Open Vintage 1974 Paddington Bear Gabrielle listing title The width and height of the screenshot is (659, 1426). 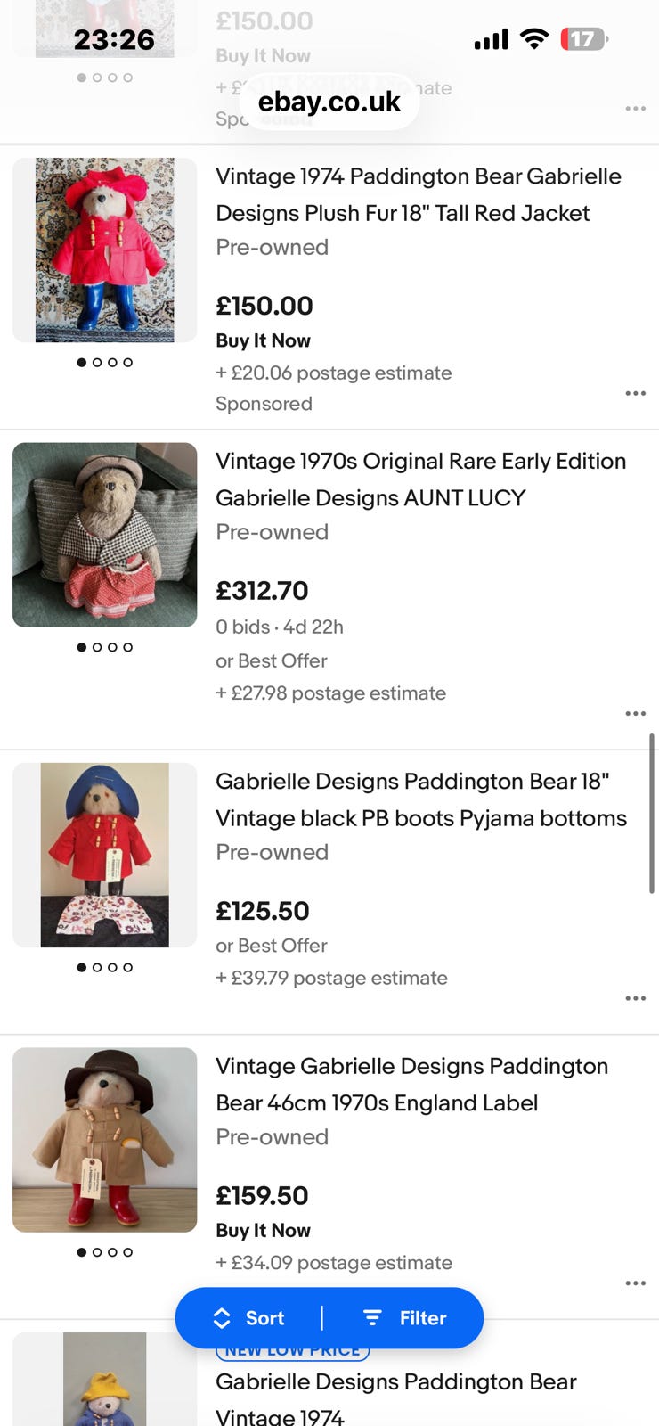pyautogui.click(x=419, y=194)
